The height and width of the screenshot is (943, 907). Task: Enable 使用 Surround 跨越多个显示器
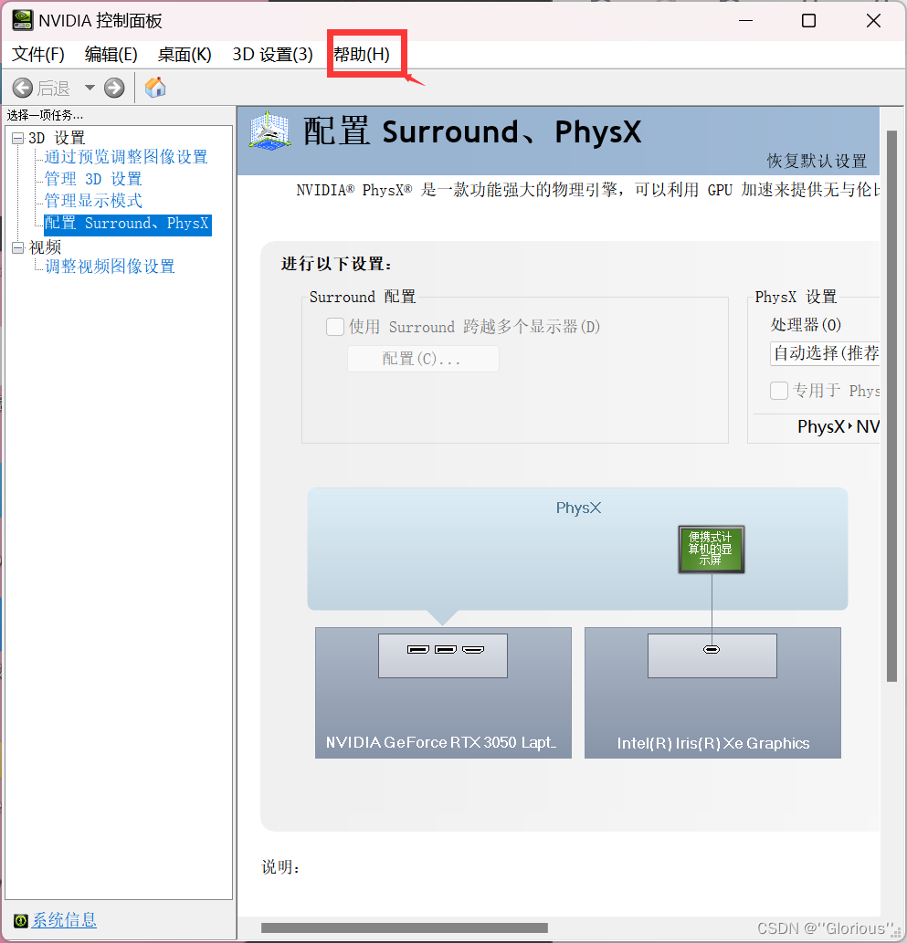click(x=335, y=327)
